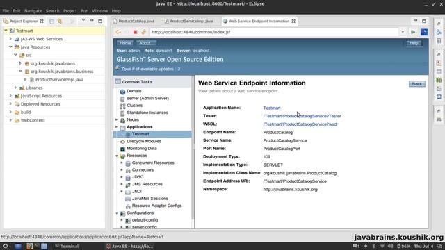445x250 pixels.
Task: Open Resource Adapter Configs
Action: [x=156, y=206]
